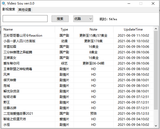This screenshot has width=160, height=129.
Task: Select the 芊雪如霜 entry
Action: [x=78, y=47]
